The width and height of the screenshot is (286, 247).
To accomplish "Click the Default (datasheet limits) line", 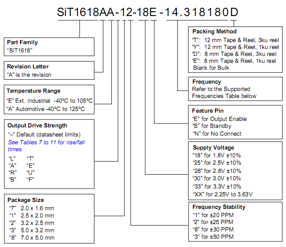I will 44,135.
